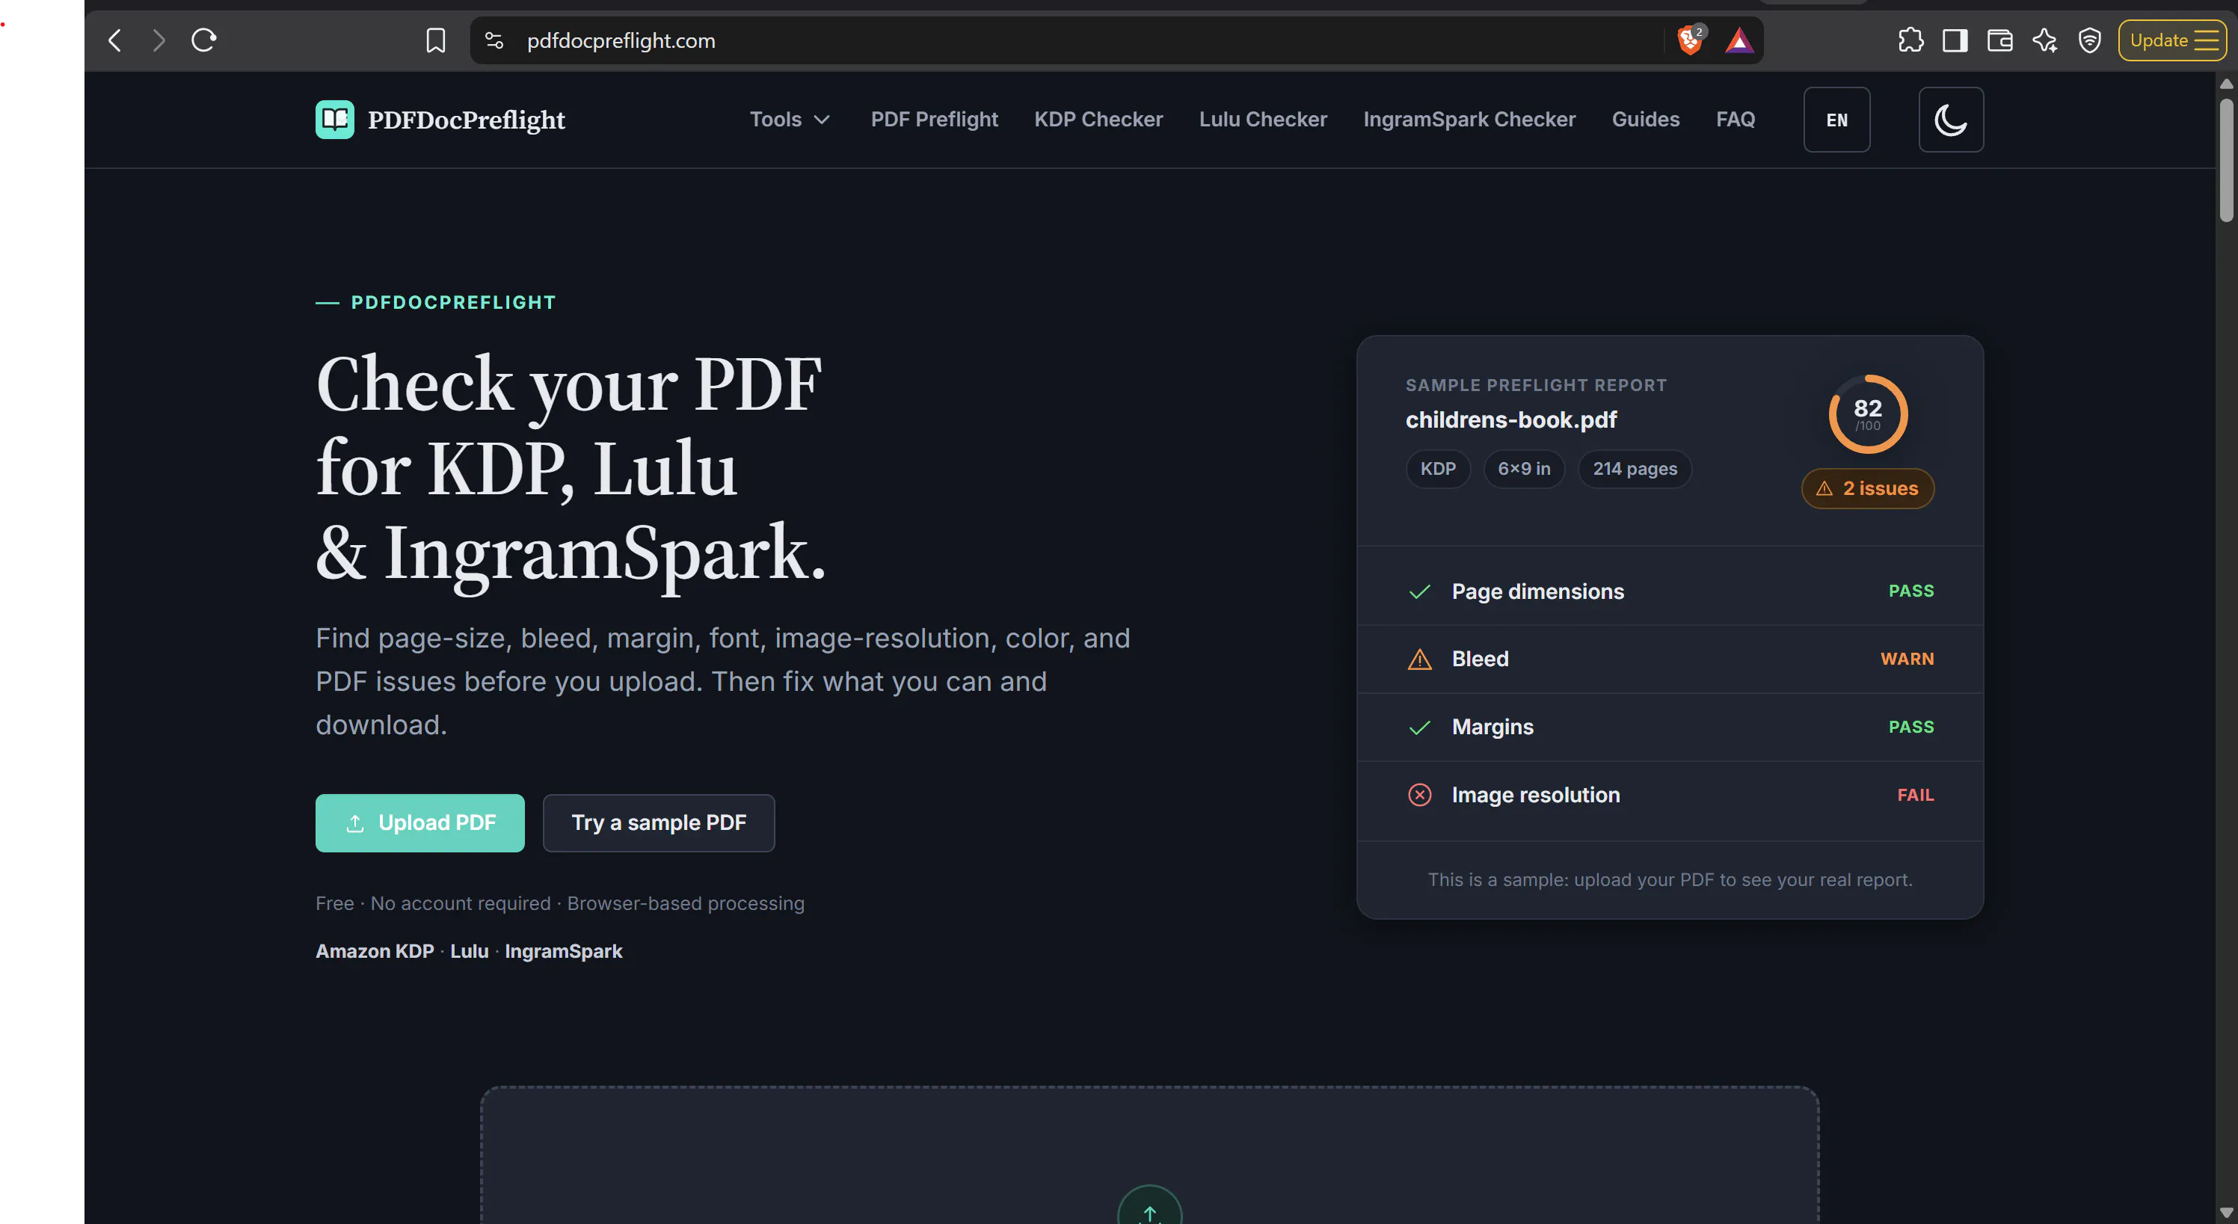Click the Upload PDF button
This screenshot has height=1224, width=2238.
(x=419, y=822)
